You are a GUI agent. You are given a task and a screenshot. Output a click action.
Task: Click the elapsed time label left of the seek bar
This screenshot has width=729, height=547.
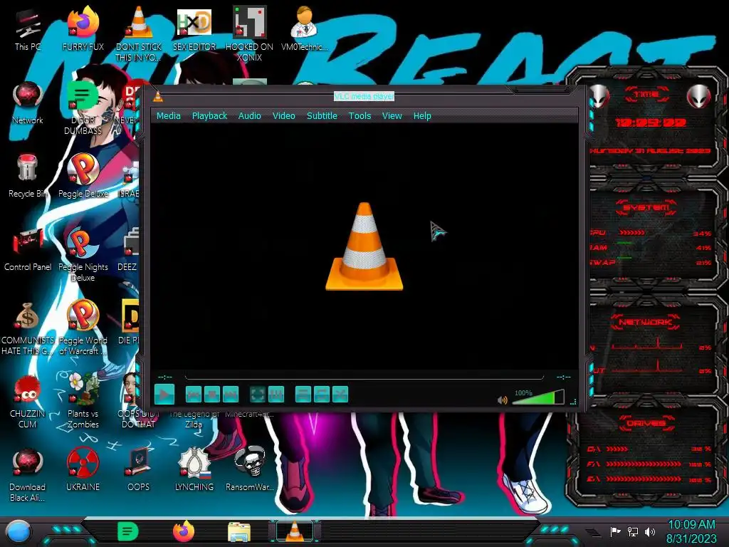coord(165,377)
